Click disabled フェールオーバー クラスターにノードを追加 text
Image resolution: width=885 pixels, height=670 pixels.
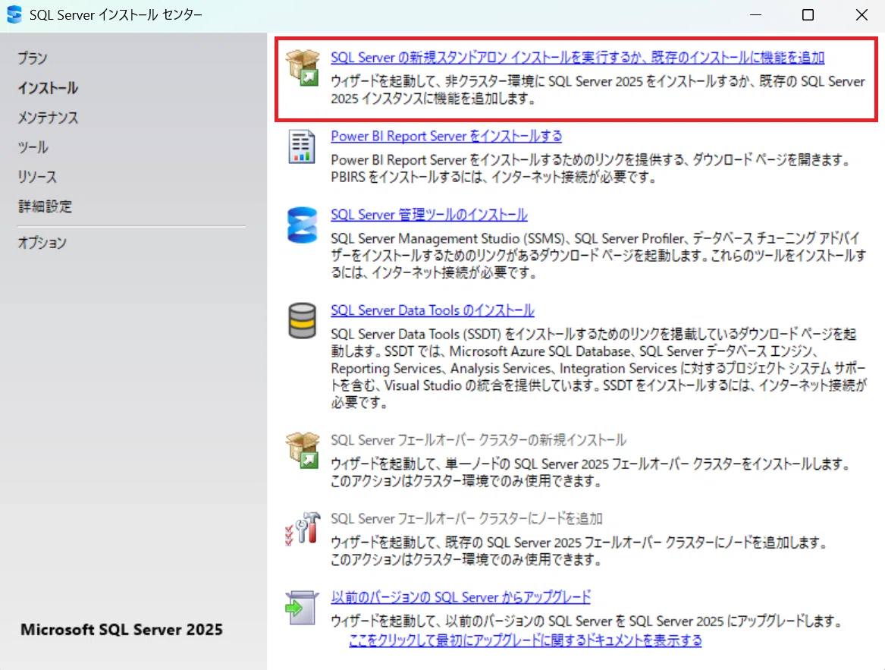pyautogui.click(x=467, y=518)
